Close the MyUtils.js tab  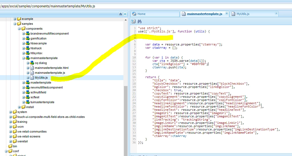276,13
